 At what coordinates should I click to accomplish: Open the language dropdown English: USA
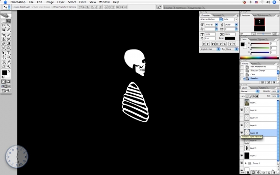[x=210, y=49]
